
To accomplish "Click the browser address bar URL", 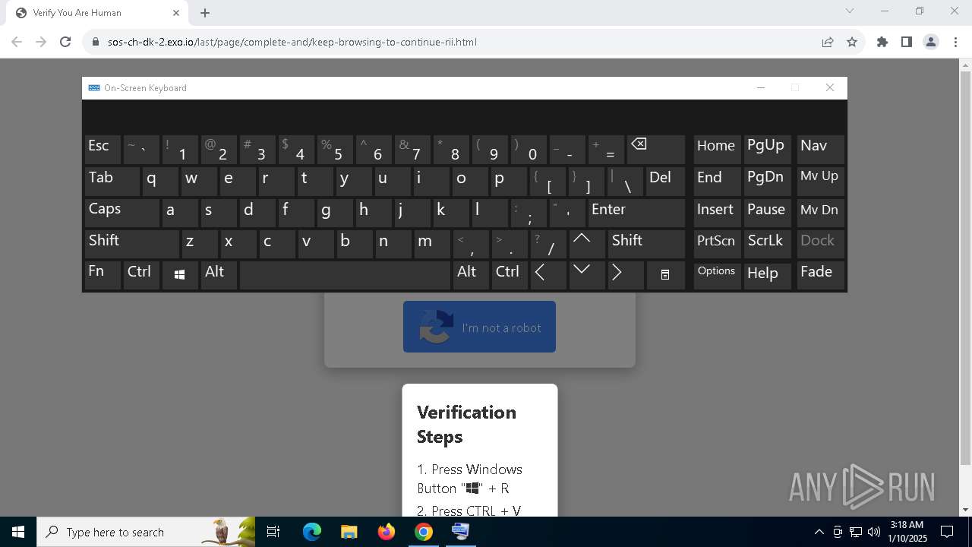I will (292, 42).
